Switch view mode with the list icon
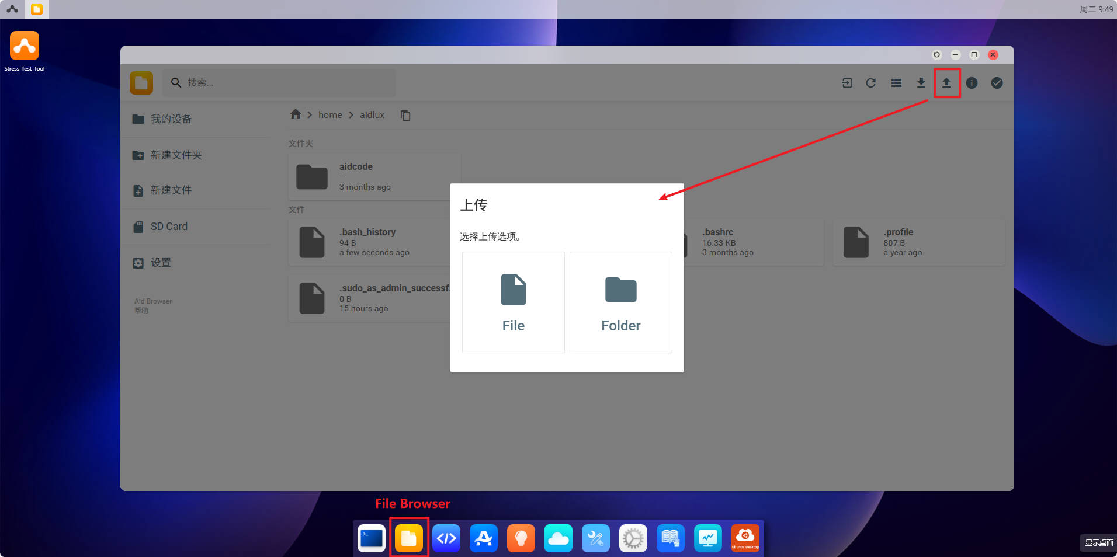This screenshot has width=1117, height=557. (896, 83)
